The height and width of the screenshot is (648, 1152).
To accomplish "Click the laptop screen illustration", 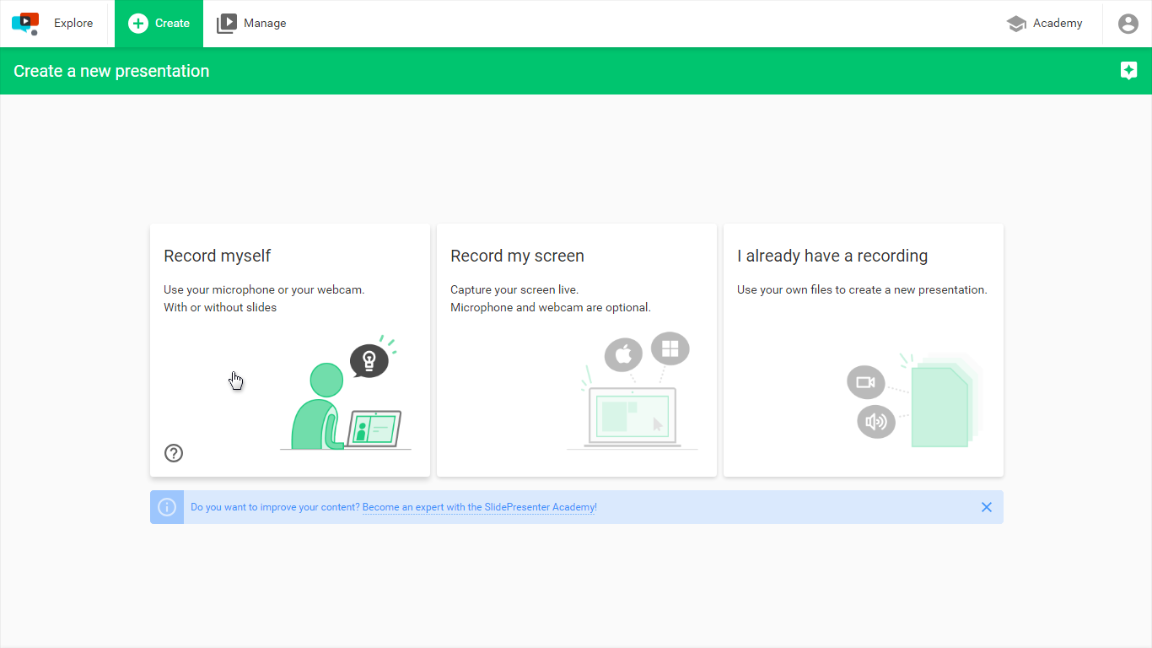I will [x=633, y=417].
